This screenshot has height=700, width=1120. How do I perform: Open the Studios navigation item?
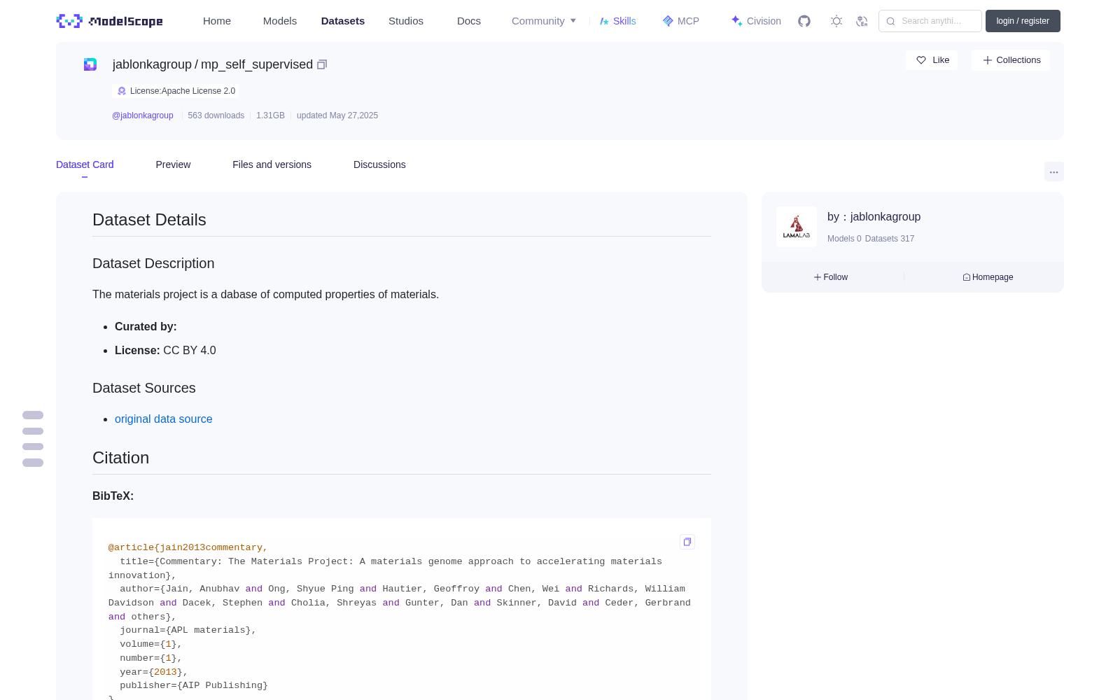[406, 21]
